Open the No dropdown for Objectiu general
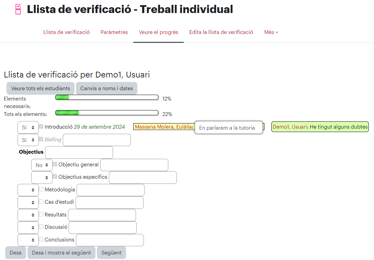The width and height of the screenshot is (374, 260). coord(42,165)
